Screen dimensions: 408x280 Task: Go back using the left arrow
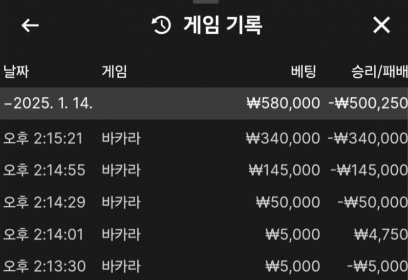[30, 25]
